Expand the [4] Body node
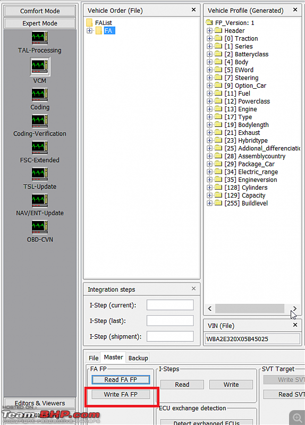 [209, 62]
